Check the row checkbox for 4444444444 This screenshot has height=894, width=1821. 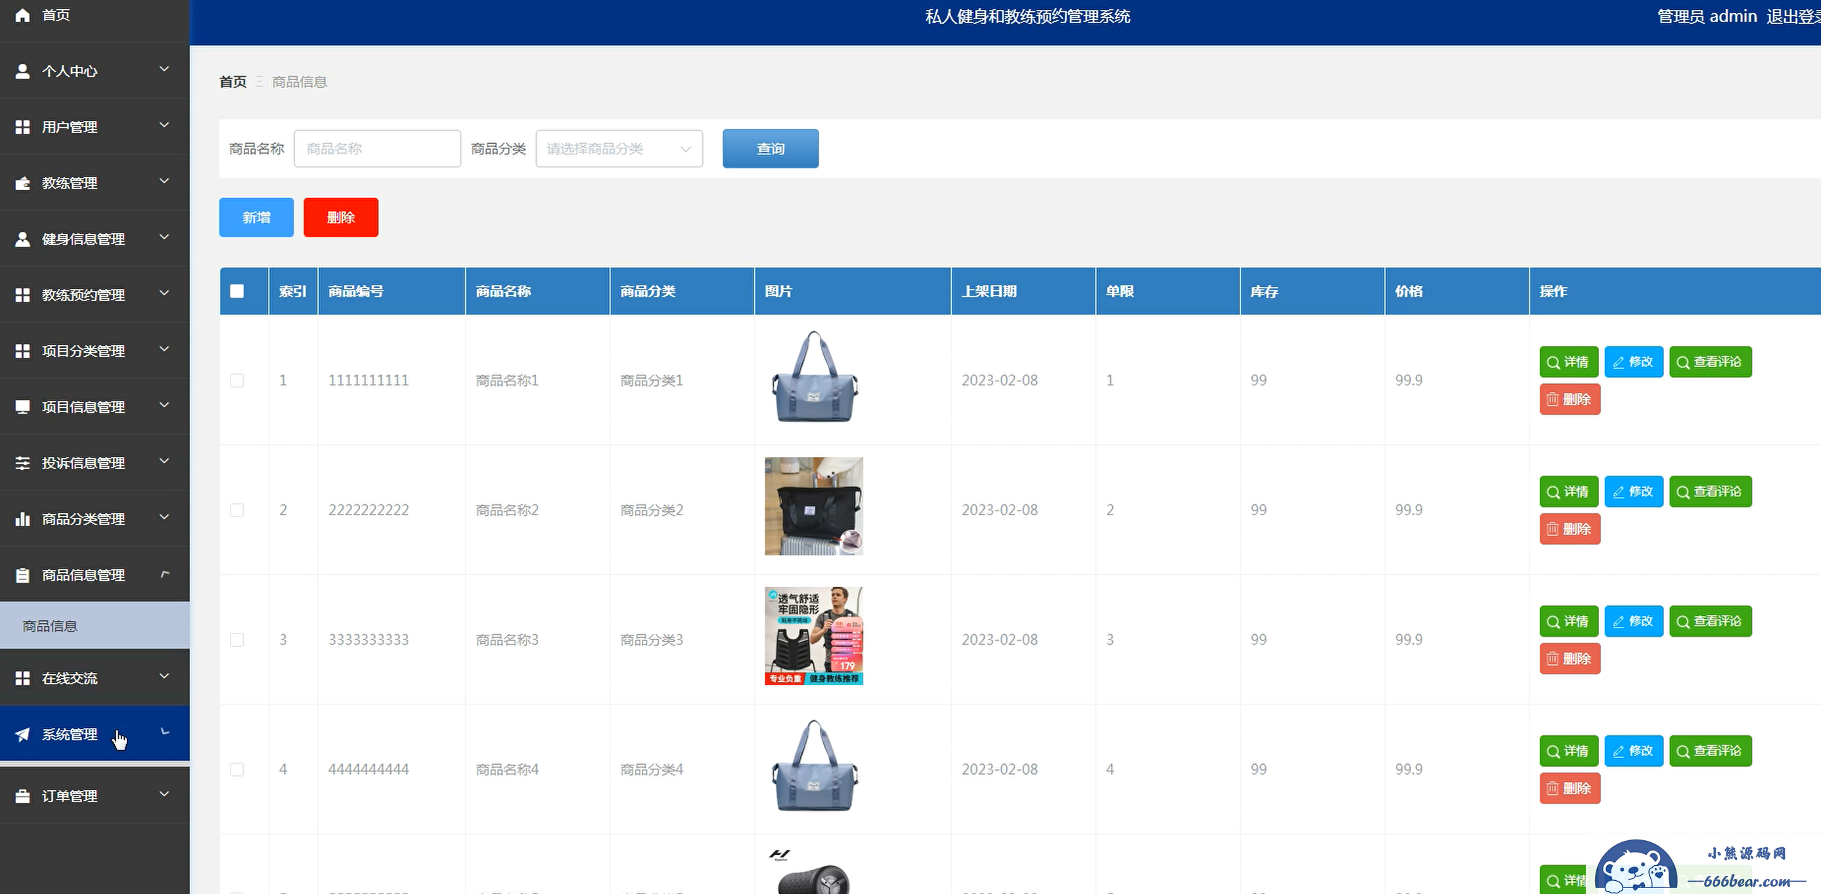[236, 769]
